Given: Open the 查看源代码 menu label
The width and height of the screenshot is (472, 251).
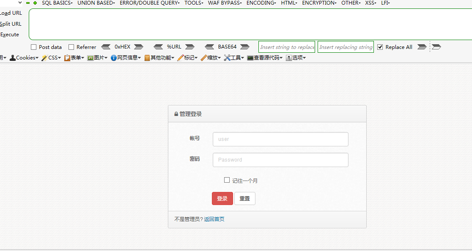Looking at the screenshot, I should tap(268, 58).
